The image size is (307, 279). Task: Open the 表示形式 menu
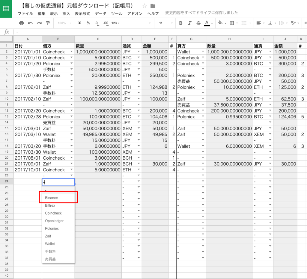(82, 13)
